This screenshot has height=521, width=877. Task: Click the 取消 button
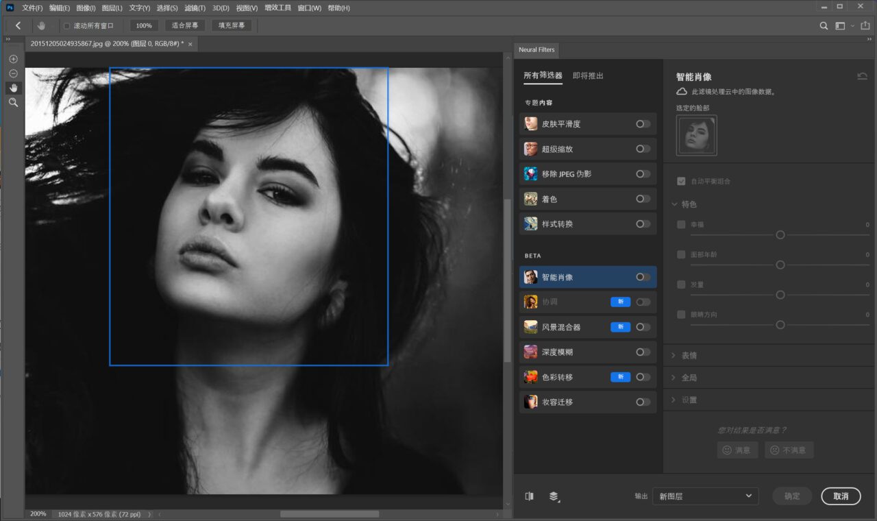pos(841,496)
